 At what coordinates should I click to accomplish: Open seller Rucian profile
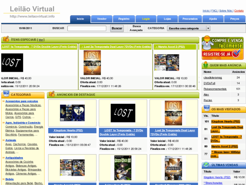click(x=208, y=100)
